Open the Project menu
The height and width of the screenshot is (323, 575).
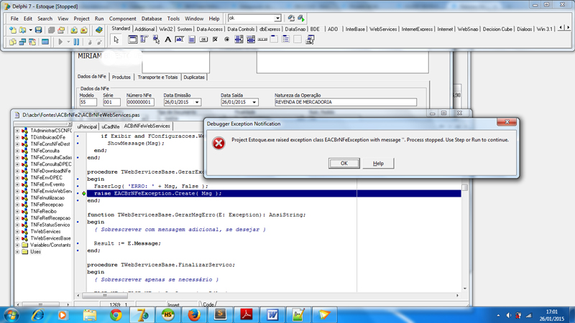click(81, 19)
